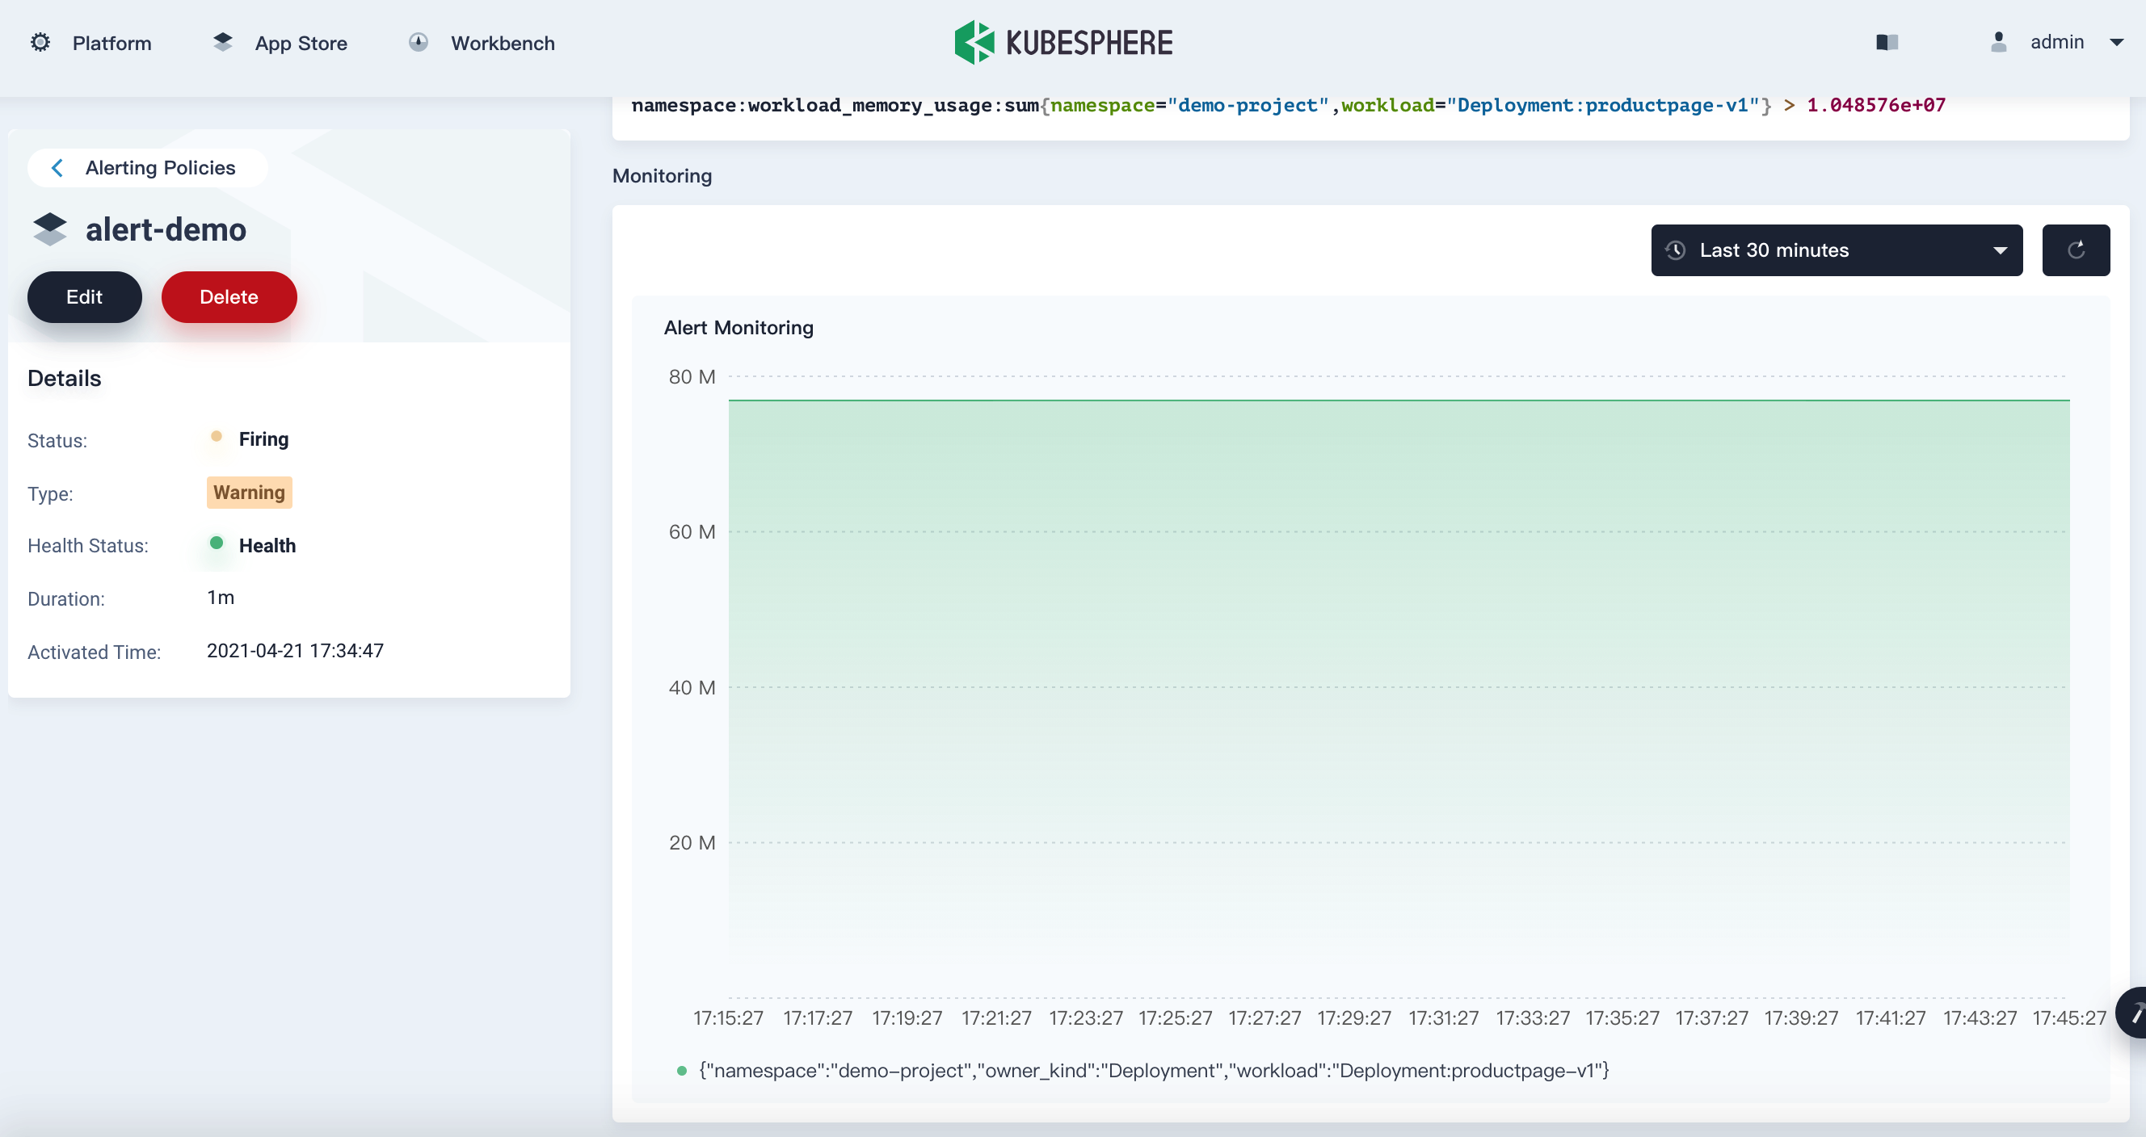Click the Firing status indicator
This screenshot has height=1137, width=2146.
(218, 437)
